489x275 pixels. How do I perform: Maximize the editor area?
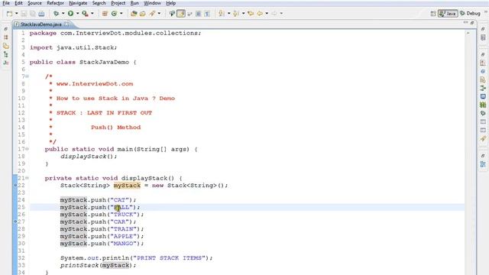pyautogui.click(x=472, y=23)
